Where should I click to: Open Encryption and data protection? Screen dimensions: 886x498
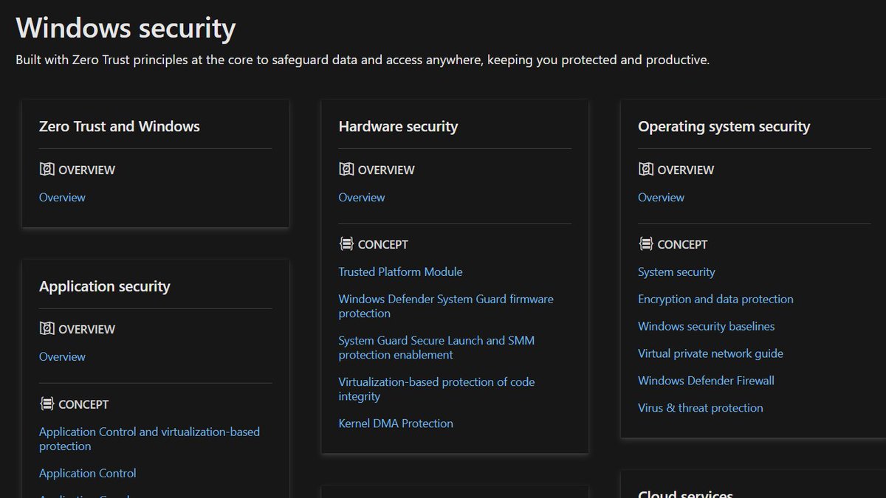[x=715, y=299]
